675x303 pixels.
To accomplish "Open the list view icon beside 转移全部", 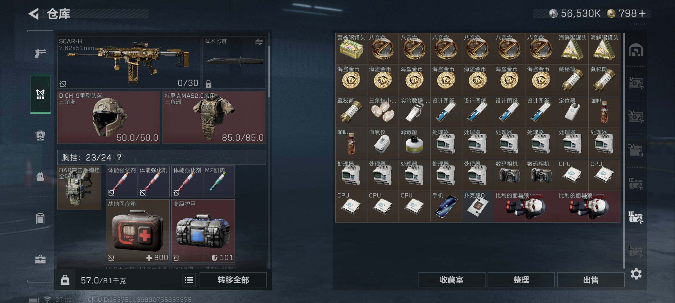I will tap(189, 280).
